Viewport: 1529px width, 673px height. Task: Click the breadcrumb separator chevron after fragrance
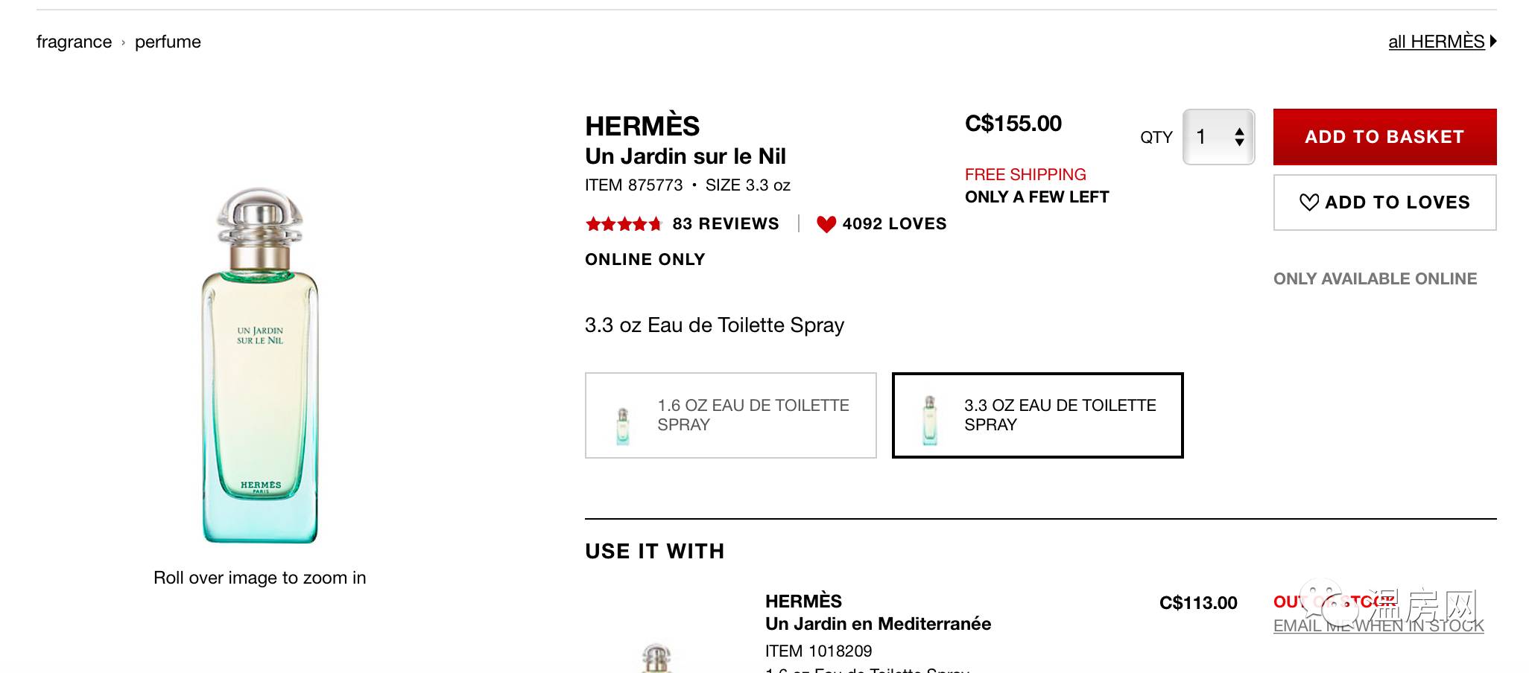(123, 42)
